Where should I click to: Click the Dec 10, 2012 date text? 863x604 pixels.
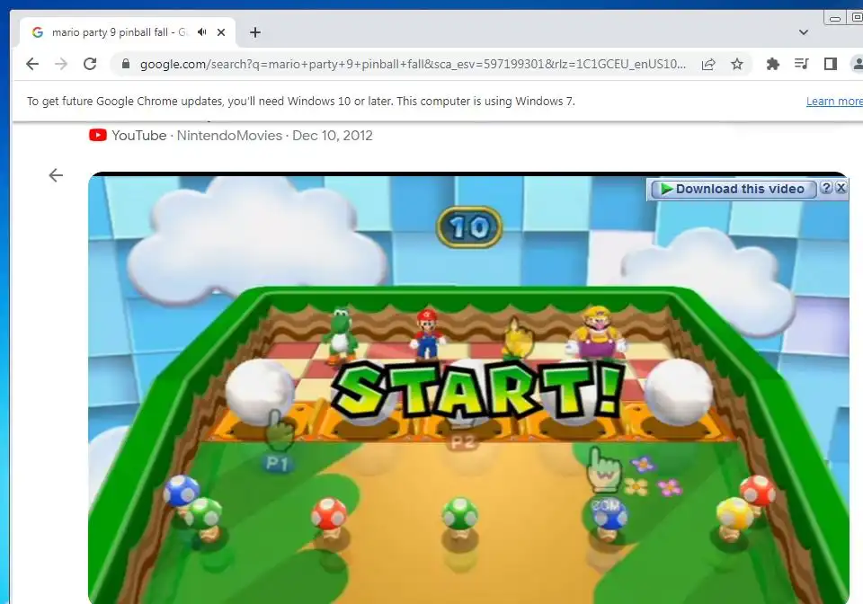click(x=333, y=136)
